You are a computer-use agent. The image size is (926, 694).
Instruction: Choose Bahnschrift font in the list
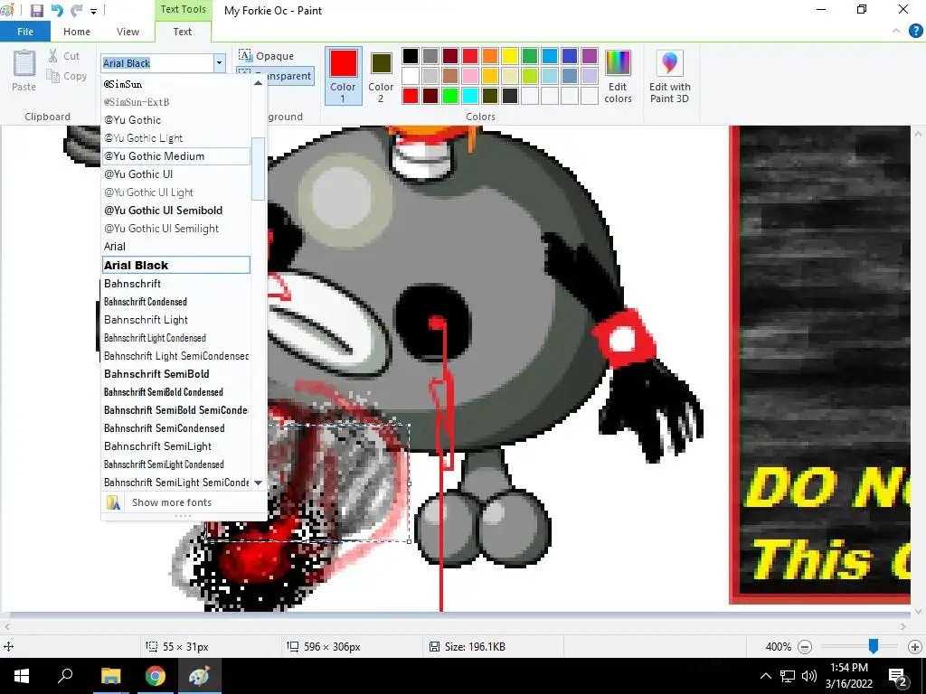coord(176,283)
